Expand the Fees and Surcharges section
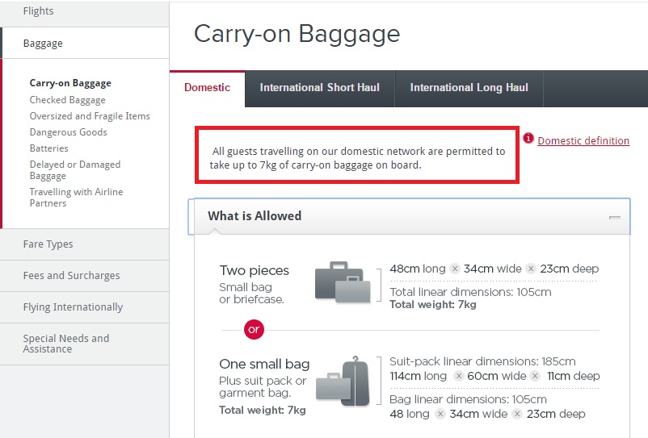 pos(84,276)
